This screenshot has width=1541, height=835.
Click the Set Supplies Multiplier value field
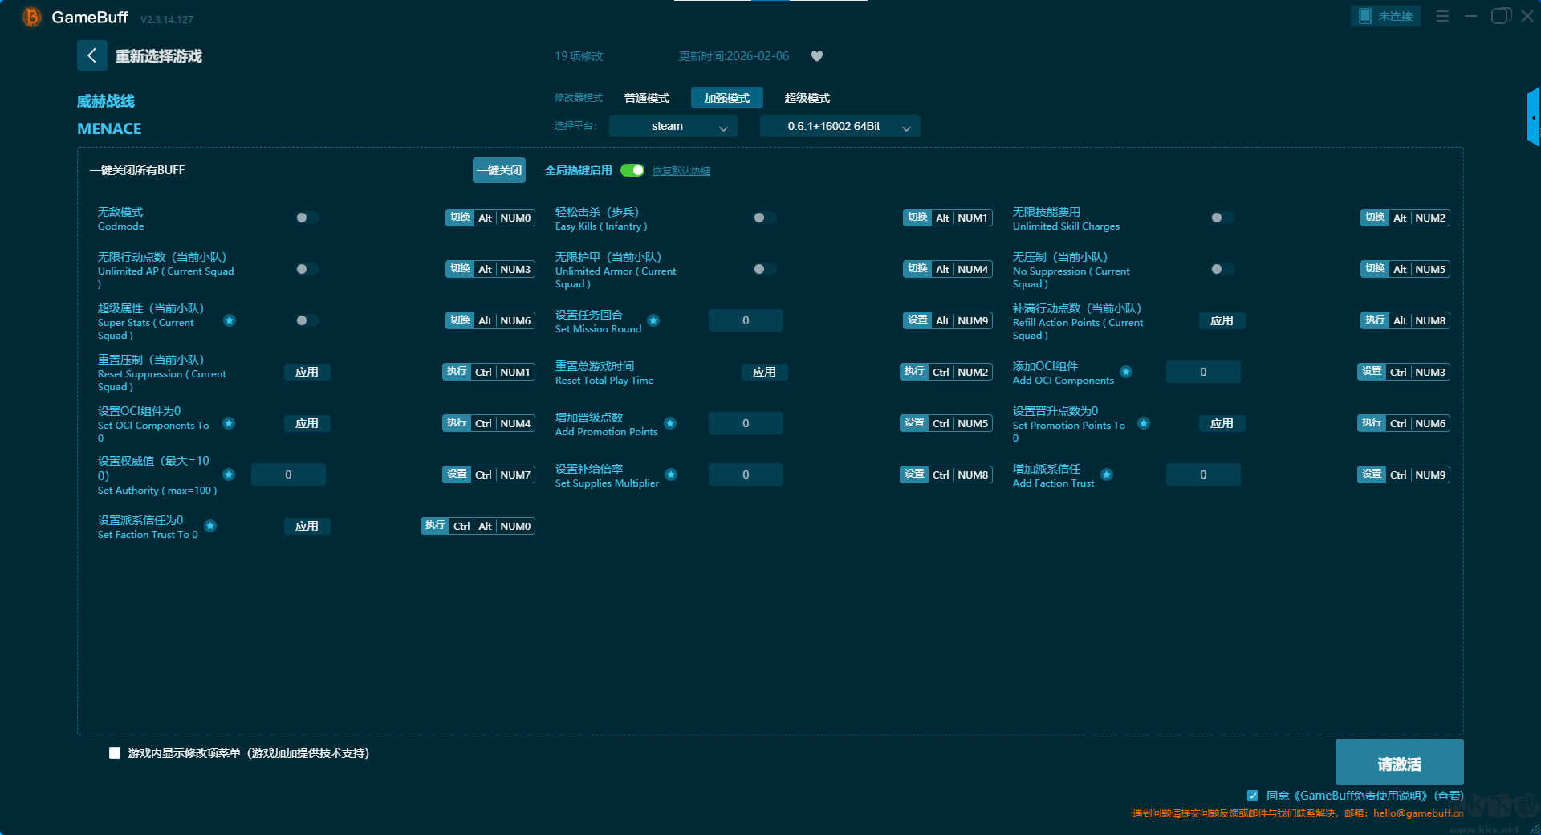click(746, 475)
